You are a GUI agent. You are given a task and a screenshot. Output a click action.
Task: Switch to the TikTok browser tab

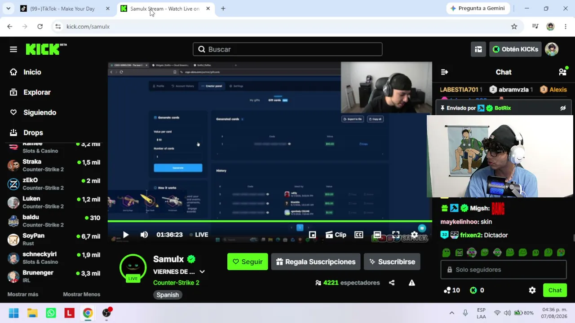(x=65, y=9)
